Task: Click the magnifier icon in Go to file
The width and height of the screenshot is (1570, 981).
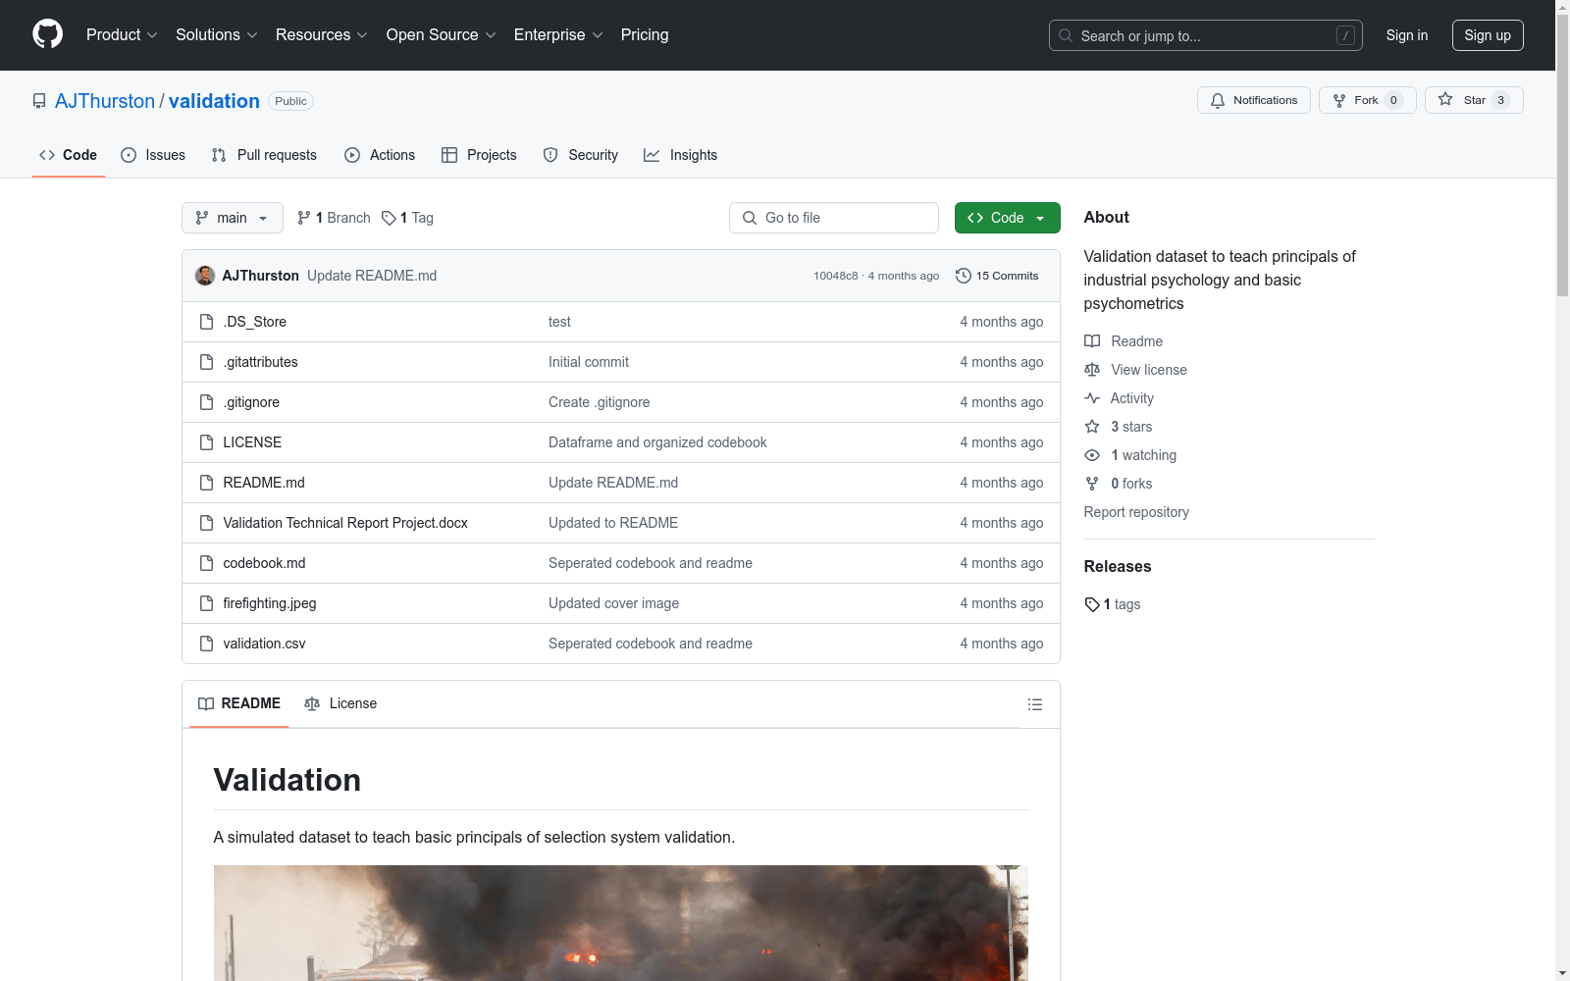Action: (750, 218)
